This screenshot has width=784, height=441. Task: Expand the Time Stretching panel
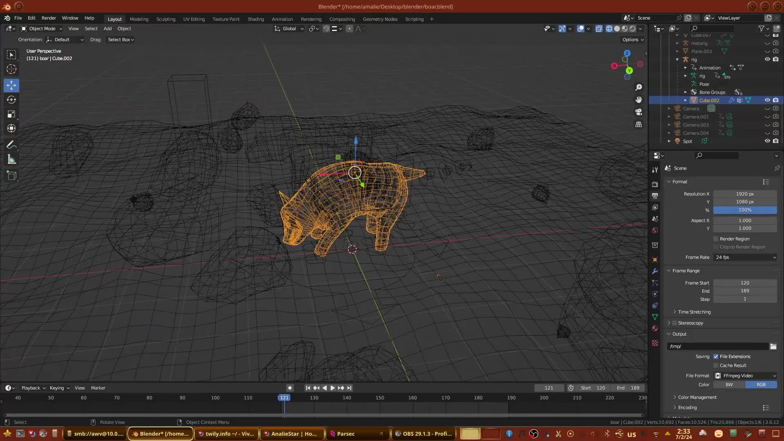694,312
